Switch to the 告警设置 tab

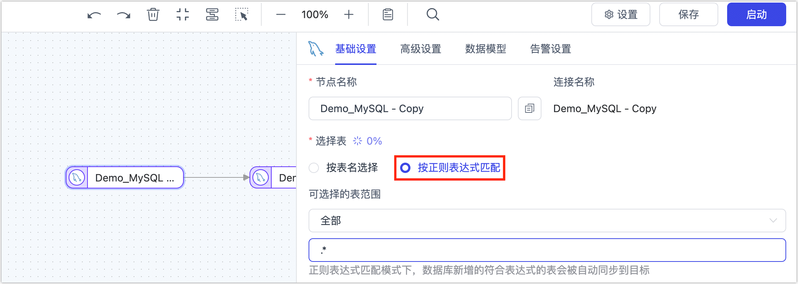pyautogui.click(x=551, y=49)
